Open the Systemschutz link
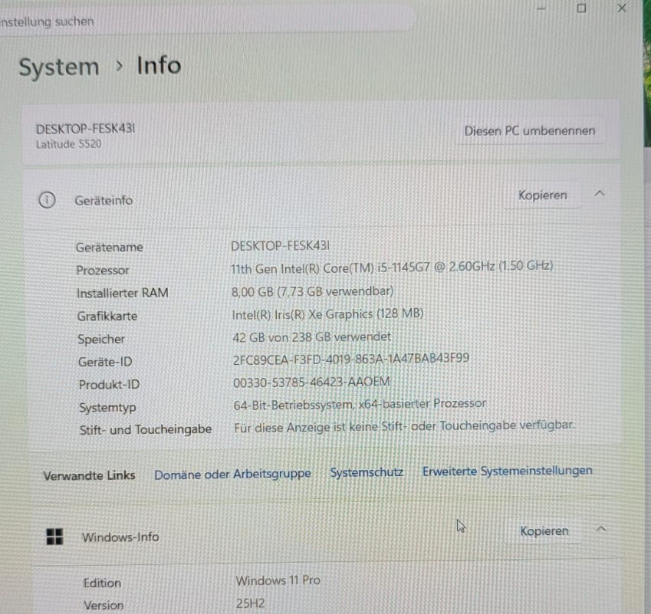 [367, 472]
